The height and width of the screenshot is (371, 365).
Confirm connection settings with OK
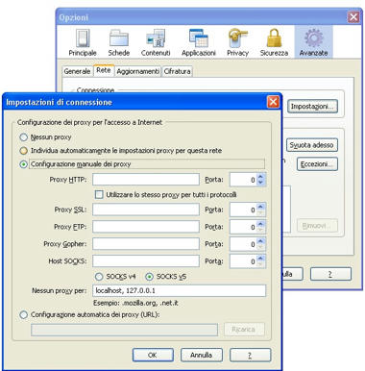pos(153,355)
